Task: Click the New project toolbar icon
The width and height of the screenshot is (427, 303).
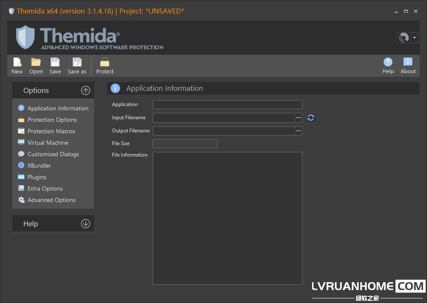Action: tap(17, 62)
